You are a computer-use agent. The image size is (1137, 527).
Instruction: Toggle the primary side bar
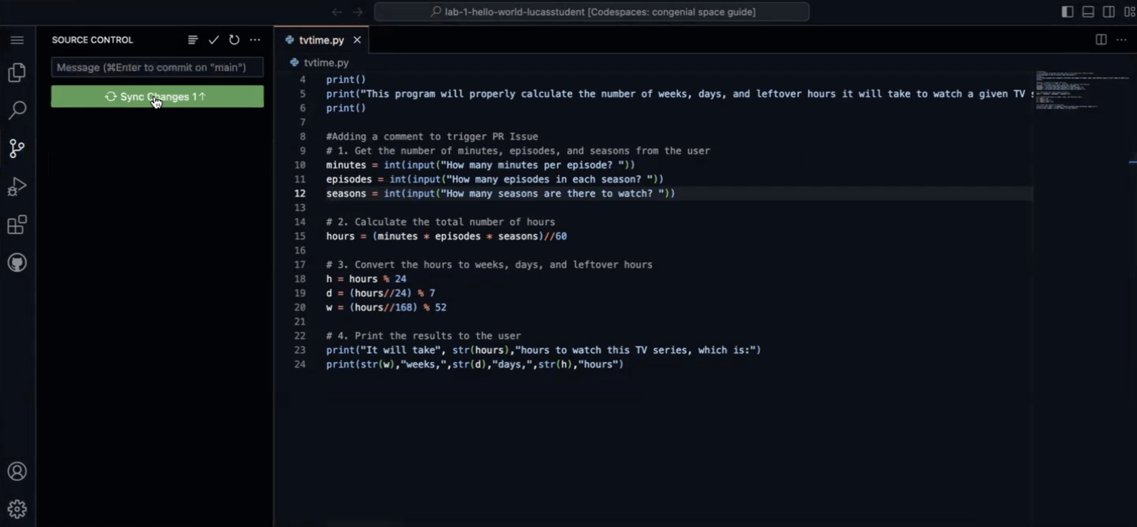(1067, 12)
